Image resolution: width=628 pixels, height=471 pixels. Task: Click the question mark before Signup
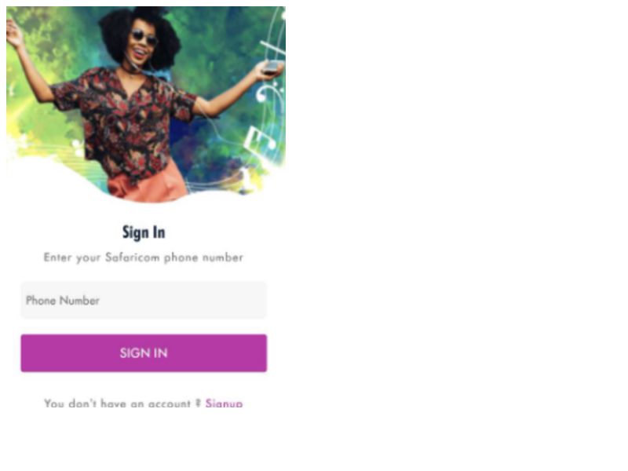pos(198,403)
